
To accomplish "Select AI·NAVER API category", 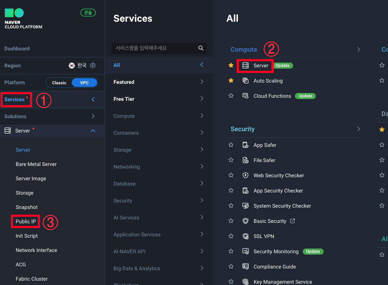I will (x=159, y=252).
